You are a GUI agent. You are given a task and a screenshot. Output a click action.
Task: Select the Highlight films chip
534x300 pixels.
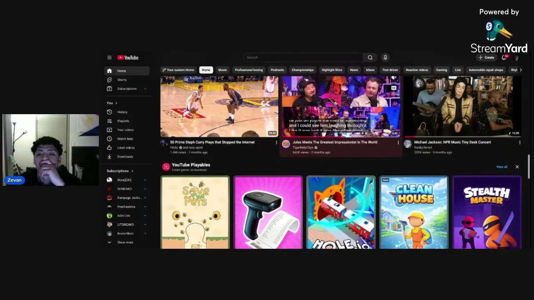332,70
